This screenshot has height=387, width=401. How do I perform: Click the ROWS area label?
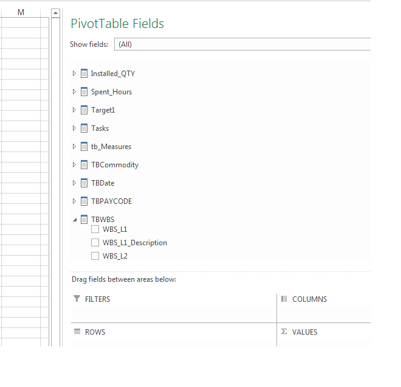[95, 332]
